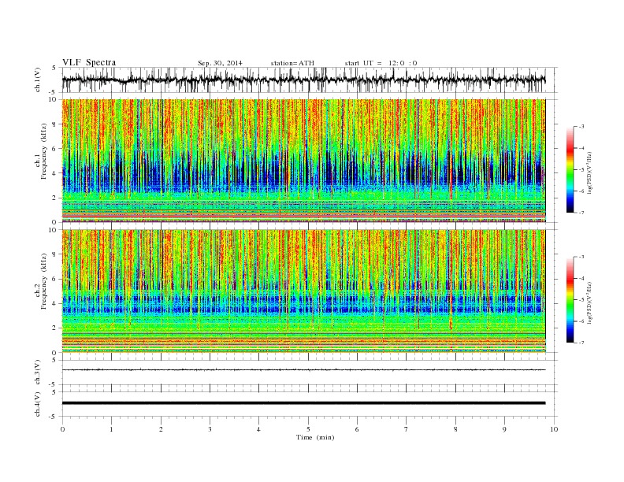Screen dimensions: 624x482
Task: Click the "ch.1(V)" axis label
Action: (38, 80)
